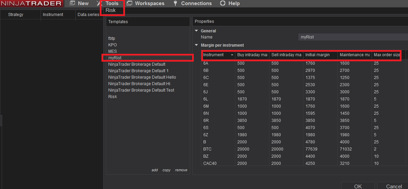This screenshot has height=189, width=408.
Task: Click the Connections plug icon
Action: 175,3
